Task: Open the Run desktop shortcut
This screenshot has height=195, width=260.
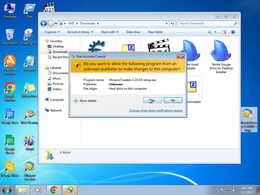Action: point(29,10)
